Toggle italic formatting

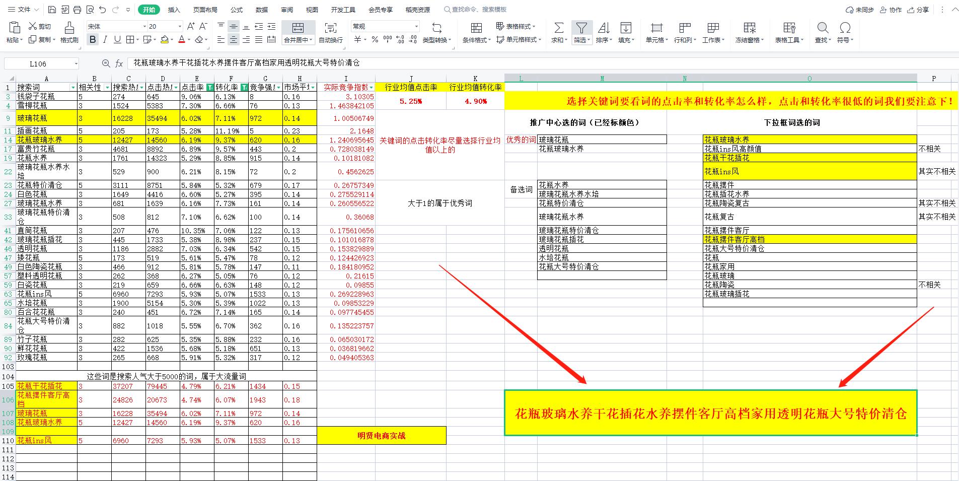(105, 40)
